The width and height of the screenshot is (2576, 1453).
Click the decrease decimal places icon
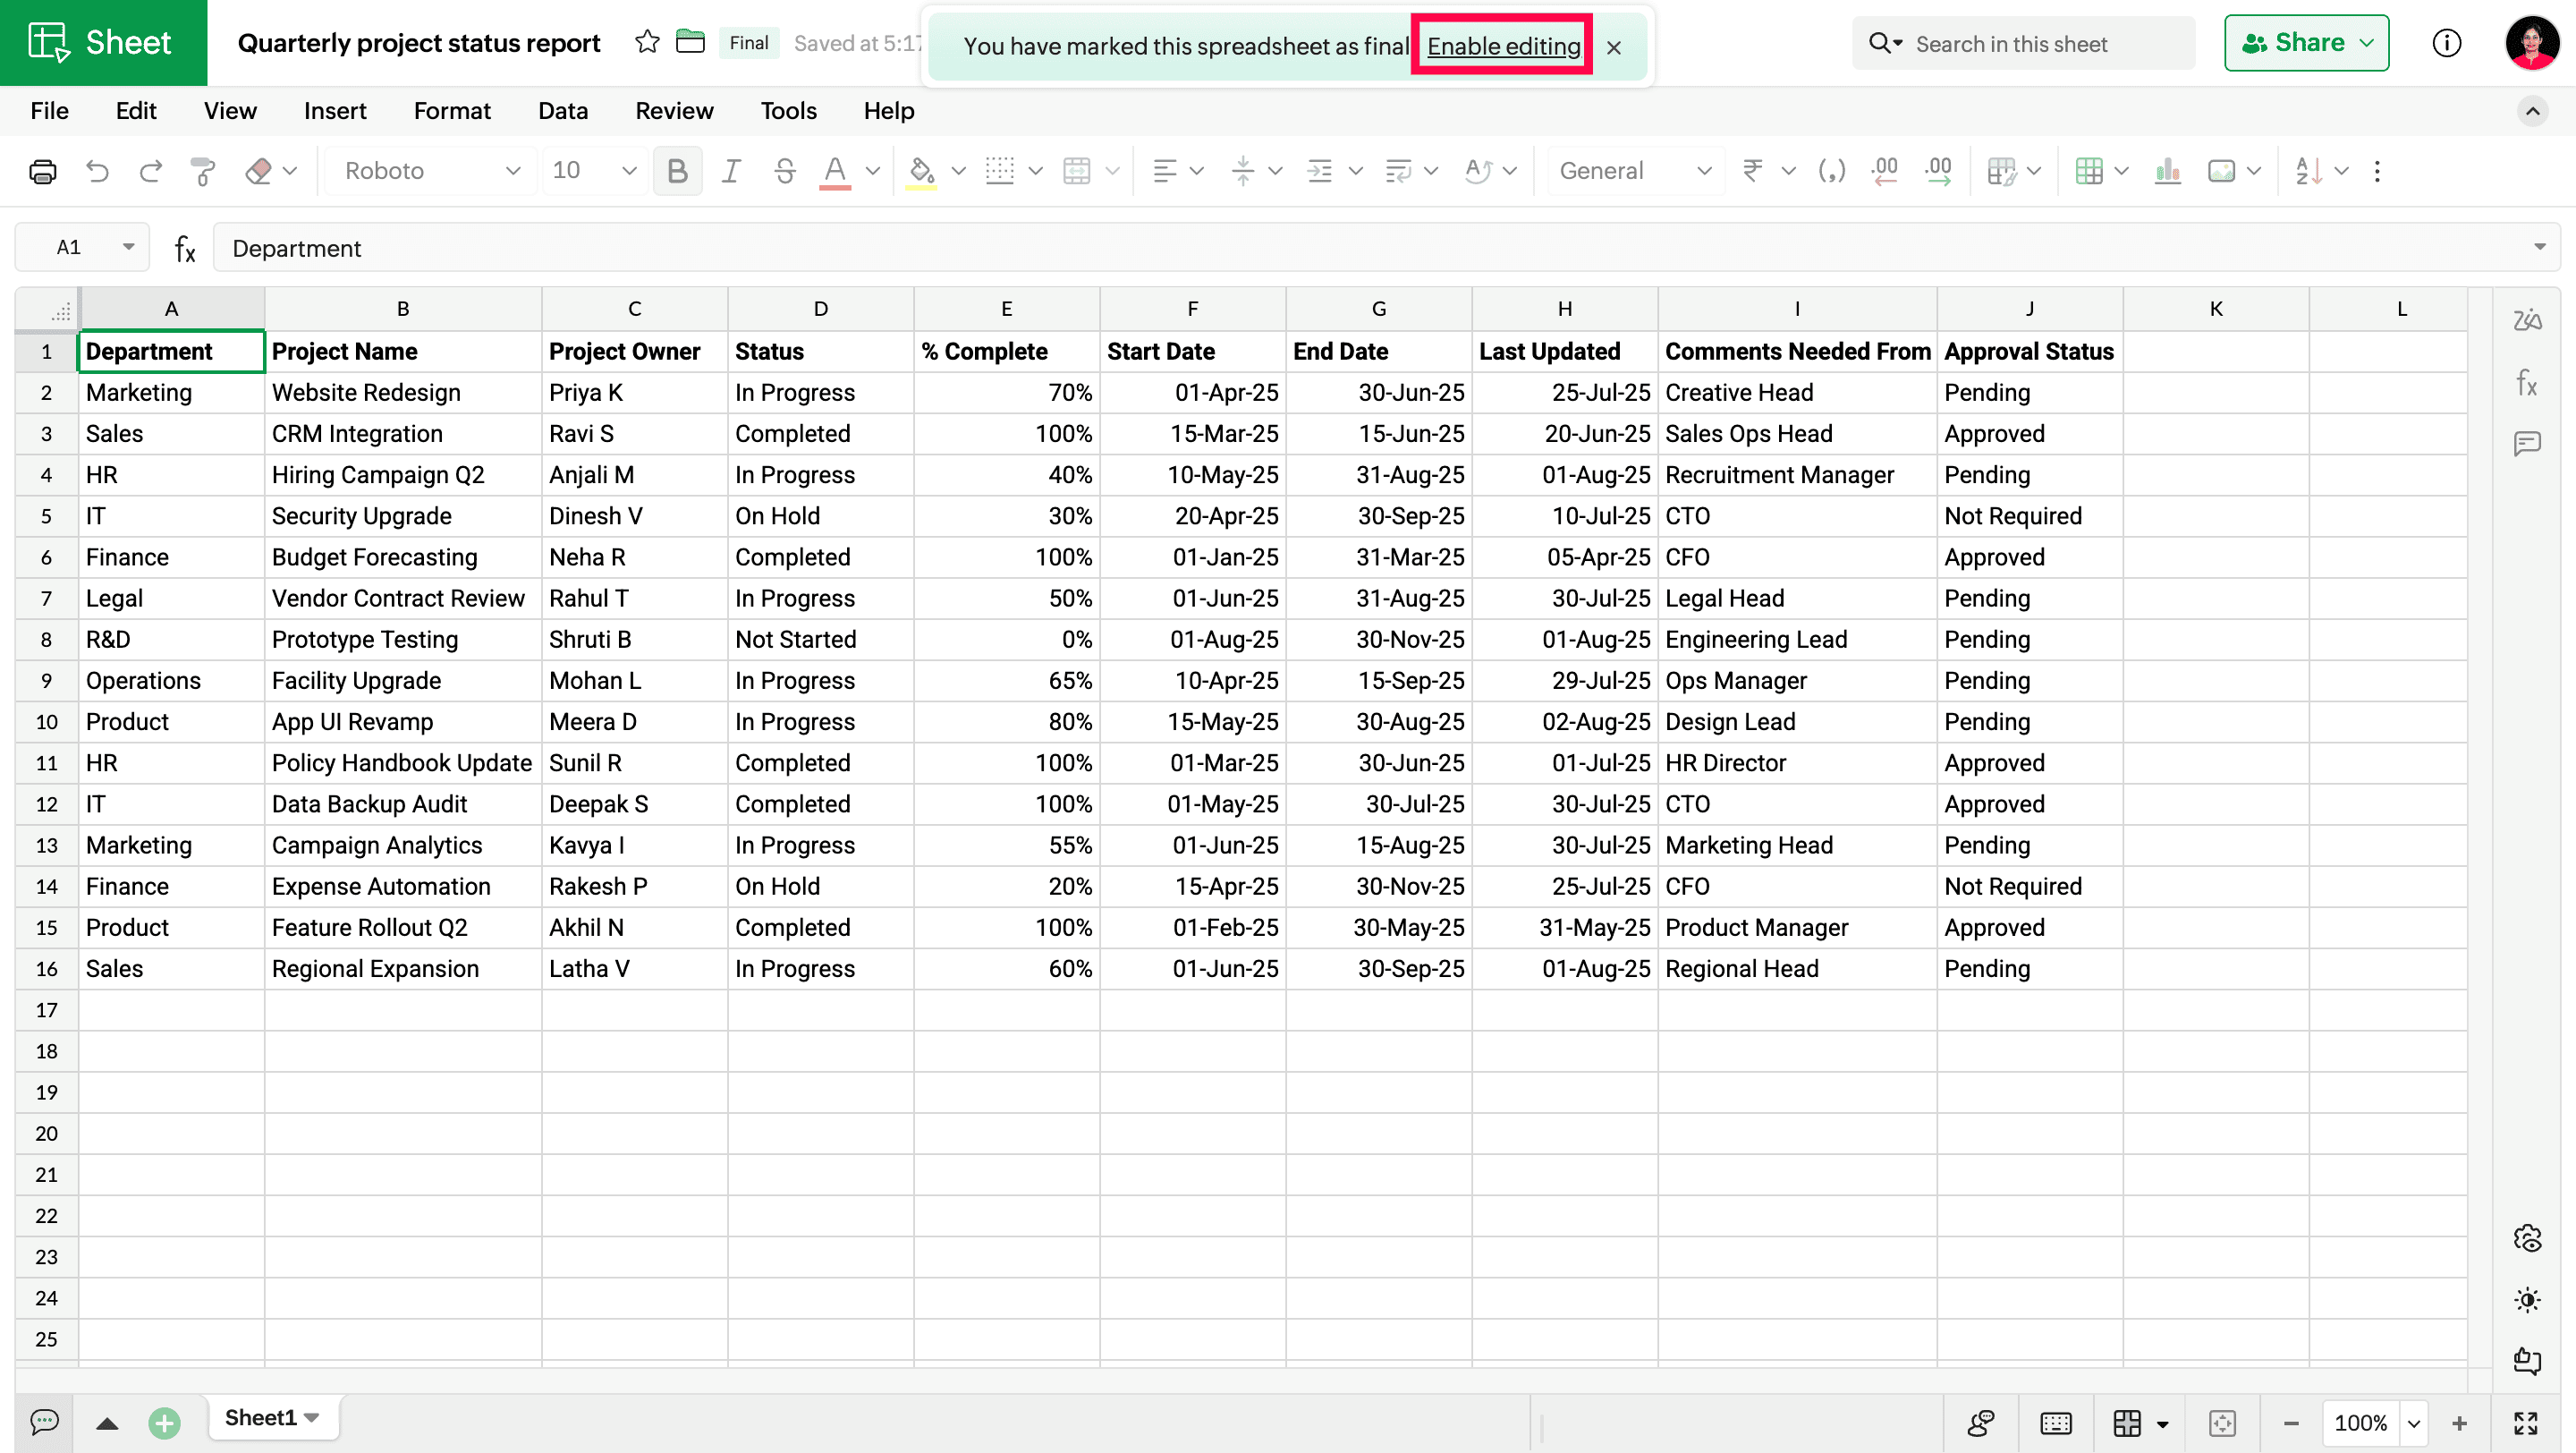[1884, 171]
